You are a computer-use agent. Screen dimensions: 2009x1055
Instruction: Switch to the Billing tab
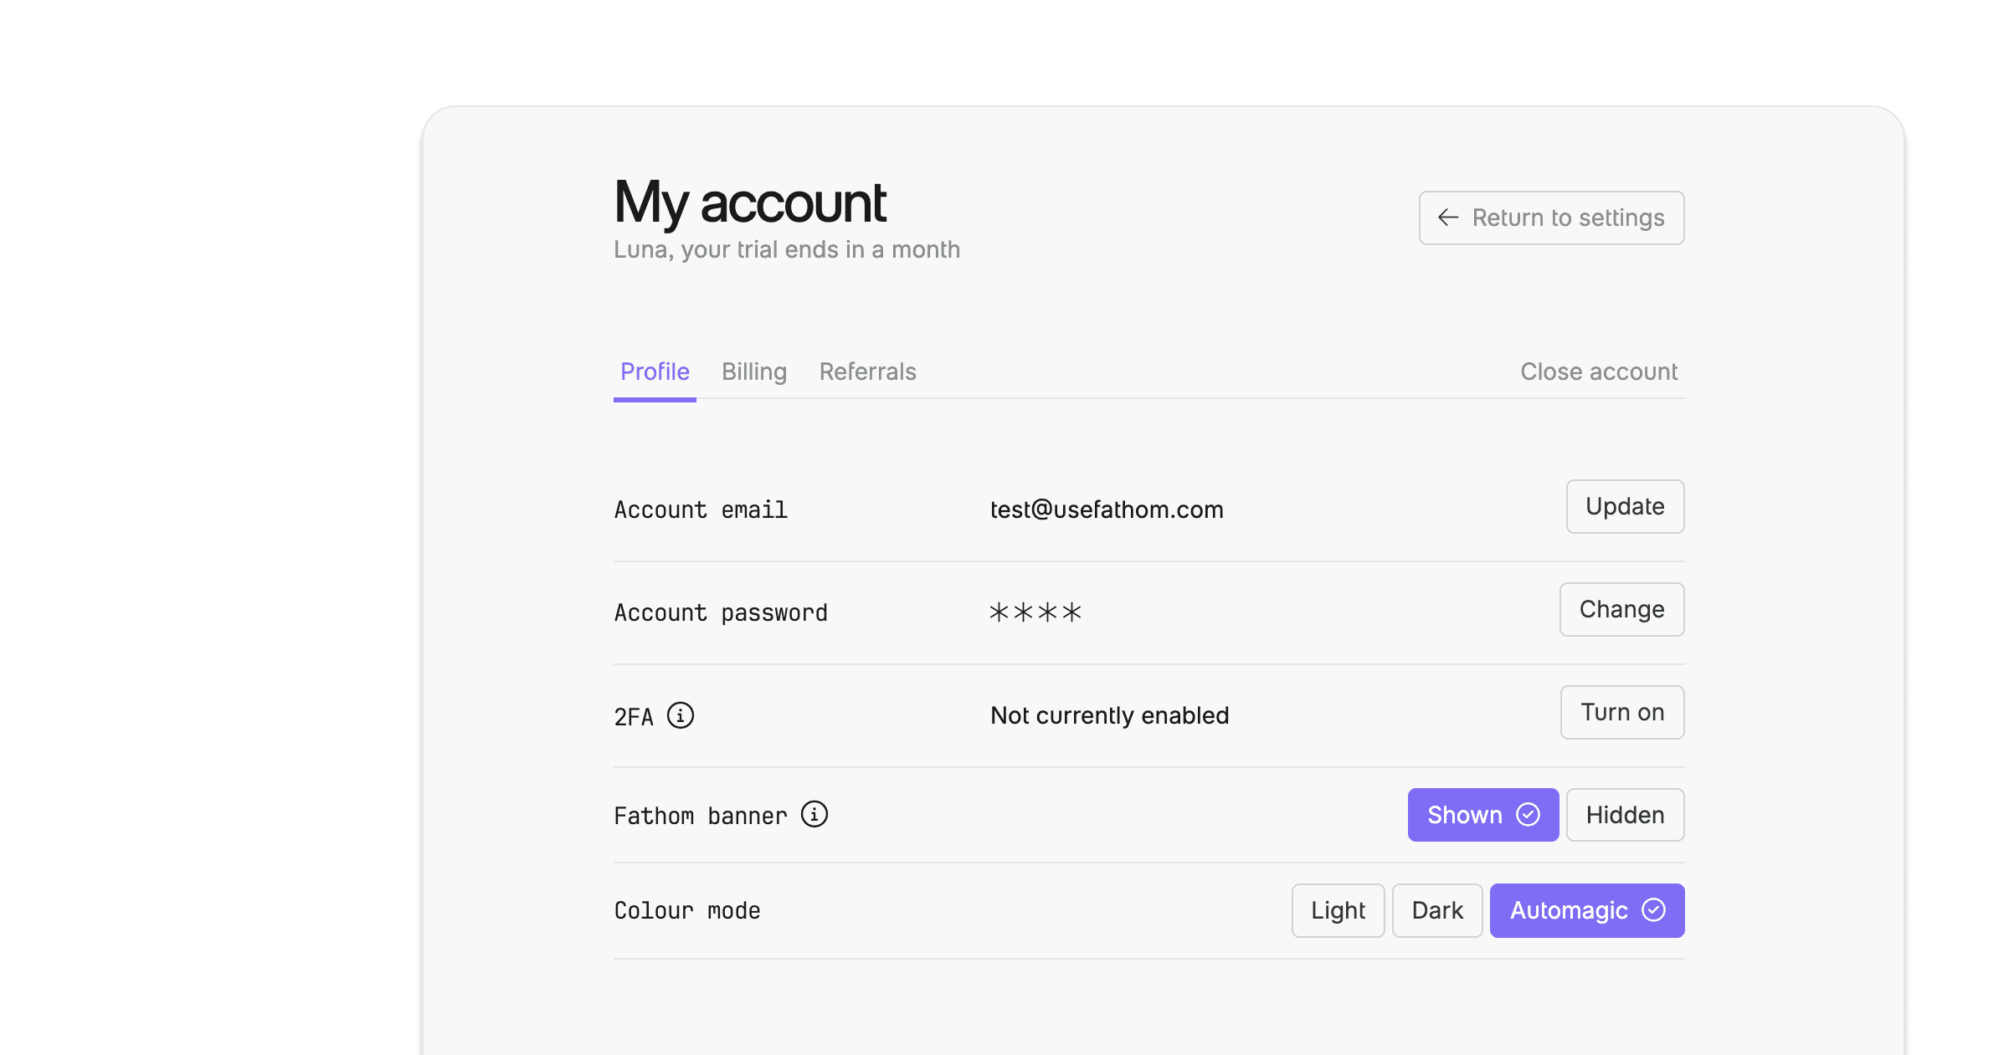tap(752, 371)
